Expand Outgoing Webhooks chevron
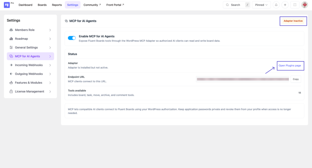This screenshot has width=312, height=168. coord(50,74)
